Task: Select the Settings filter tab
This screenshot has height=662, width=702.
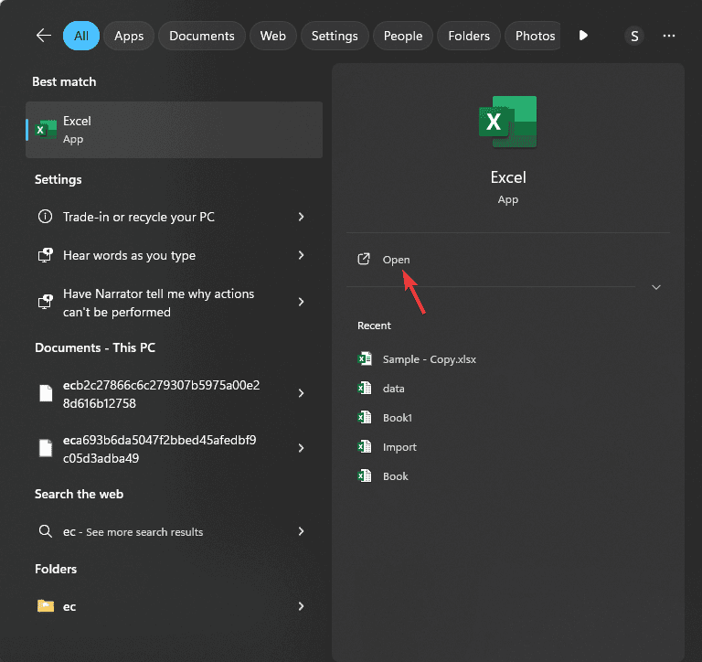Action: [x=334, y=36]
